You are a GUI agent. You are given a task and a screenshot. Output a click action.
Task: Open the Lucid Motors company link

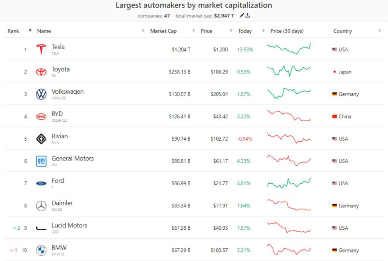[69, 225]
